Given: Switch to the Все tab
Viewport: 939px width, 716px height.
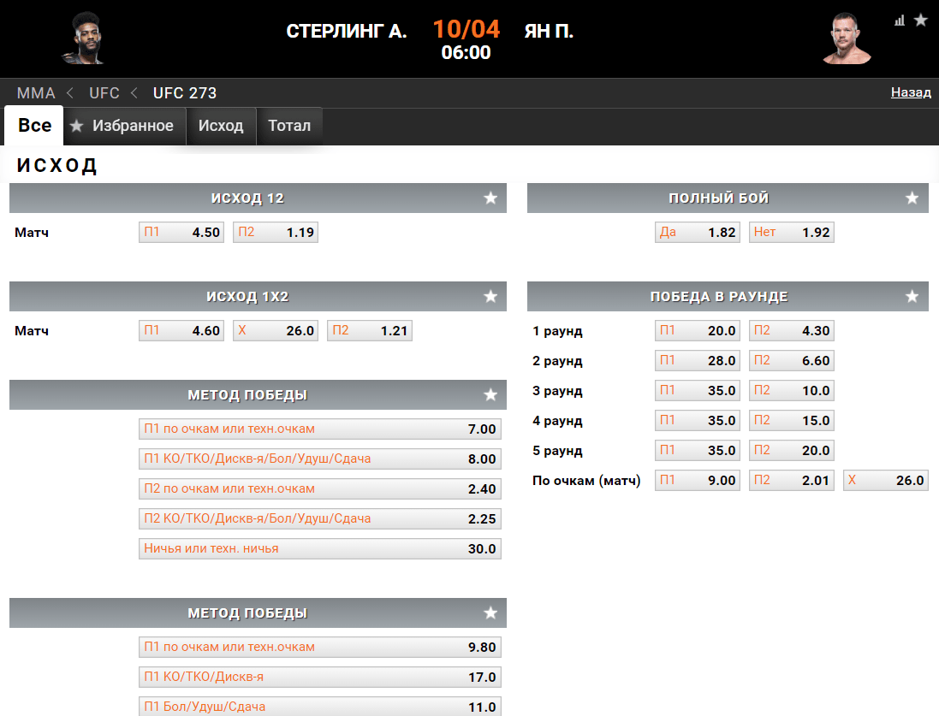Looking at the screenshot, I should (x=34, y=125).
